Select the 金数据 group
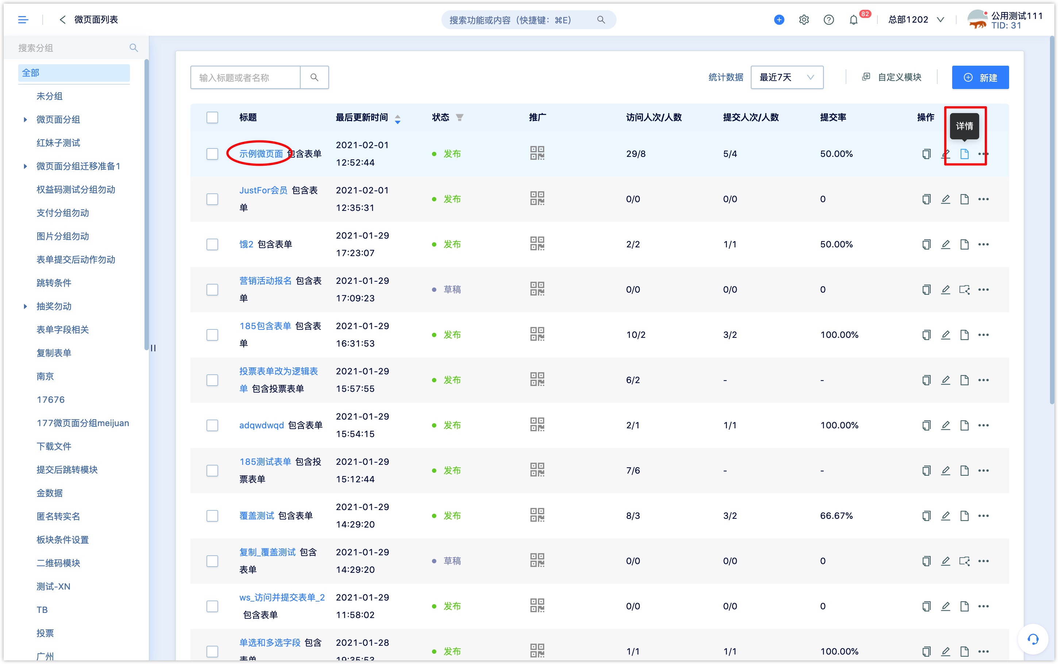 click(x=49, y=493)
